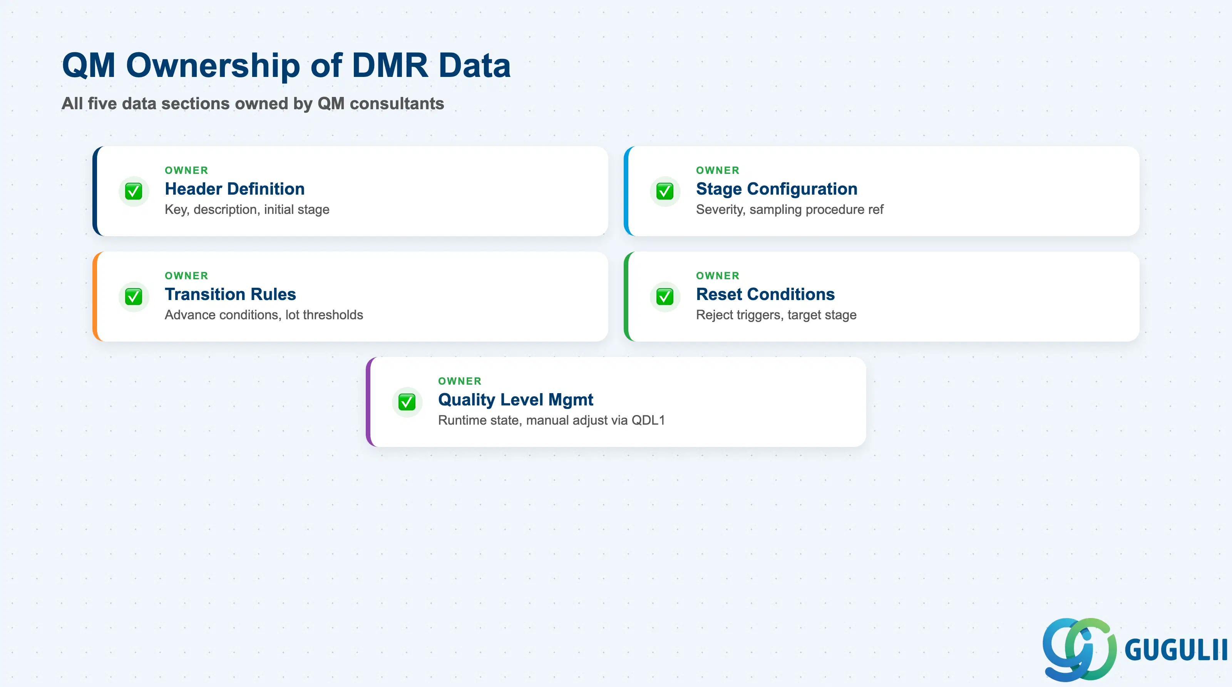Click OWNER label above Reset Conditions
This screenshot has height=687, width=1232.
click(x=718, y=276)
